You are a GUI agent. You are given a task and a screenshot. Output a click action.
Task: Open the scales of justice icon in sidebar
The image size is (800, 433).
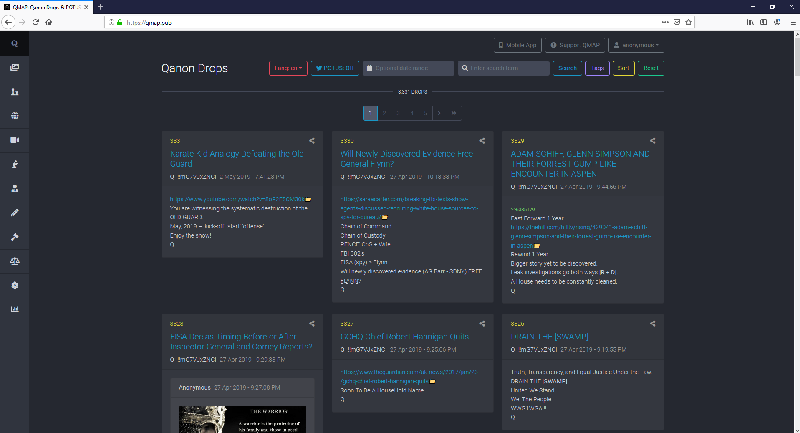click(15, 261)
